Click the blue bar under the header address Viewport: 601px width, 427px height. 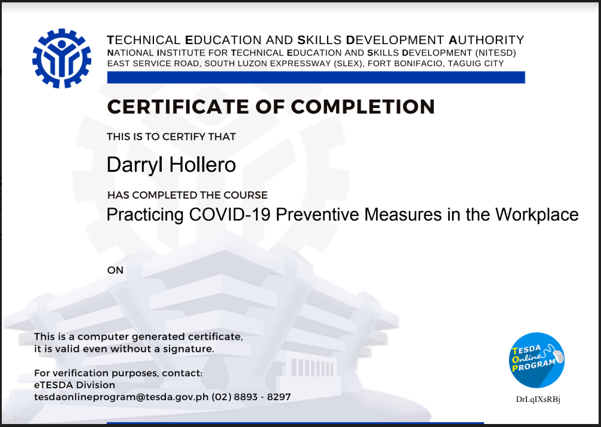315,78
